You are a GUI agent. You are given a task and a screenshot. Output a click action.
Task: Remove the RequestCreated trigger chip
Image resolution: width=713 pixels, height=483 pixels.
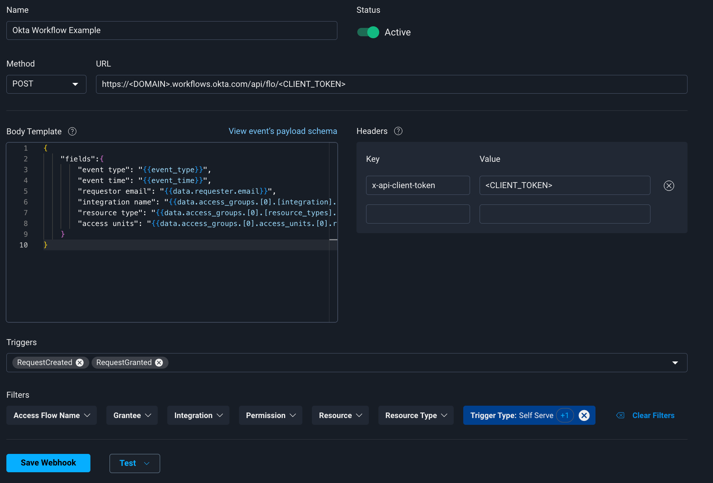coord(80,362)
